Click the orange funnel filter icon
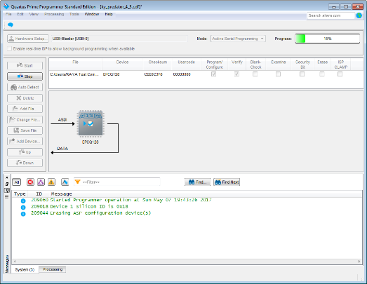The width and height of the screenshot is (367, 284). pyautogui.click(x=78, y=182)
